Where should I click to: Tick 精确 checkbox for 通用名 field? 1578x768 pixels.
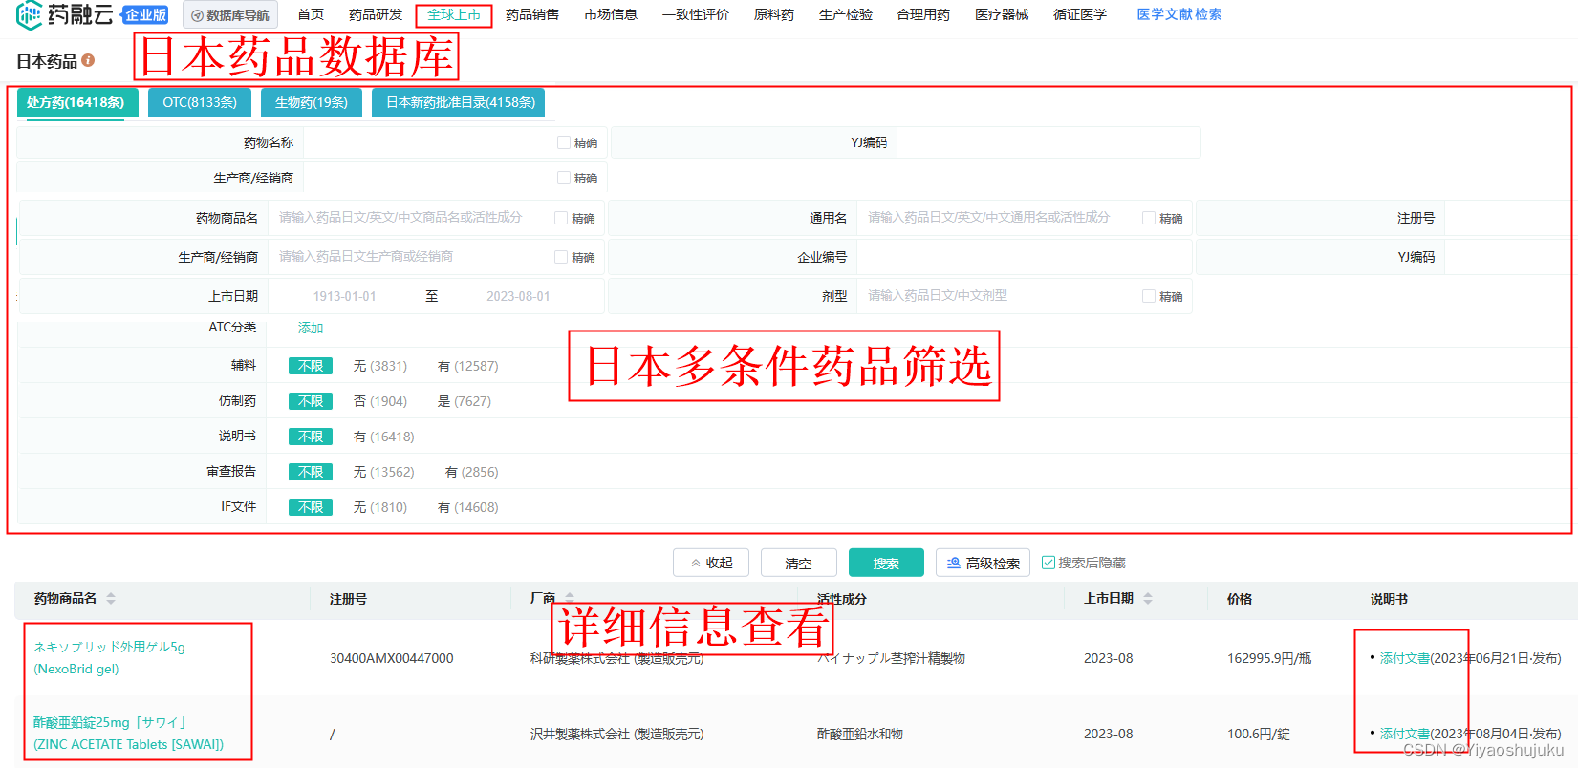coord(1149,218)
